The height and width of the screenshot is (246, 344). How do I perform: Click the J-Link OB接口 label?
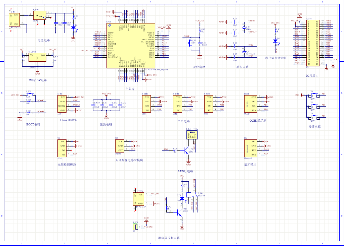tap(69, 120)
